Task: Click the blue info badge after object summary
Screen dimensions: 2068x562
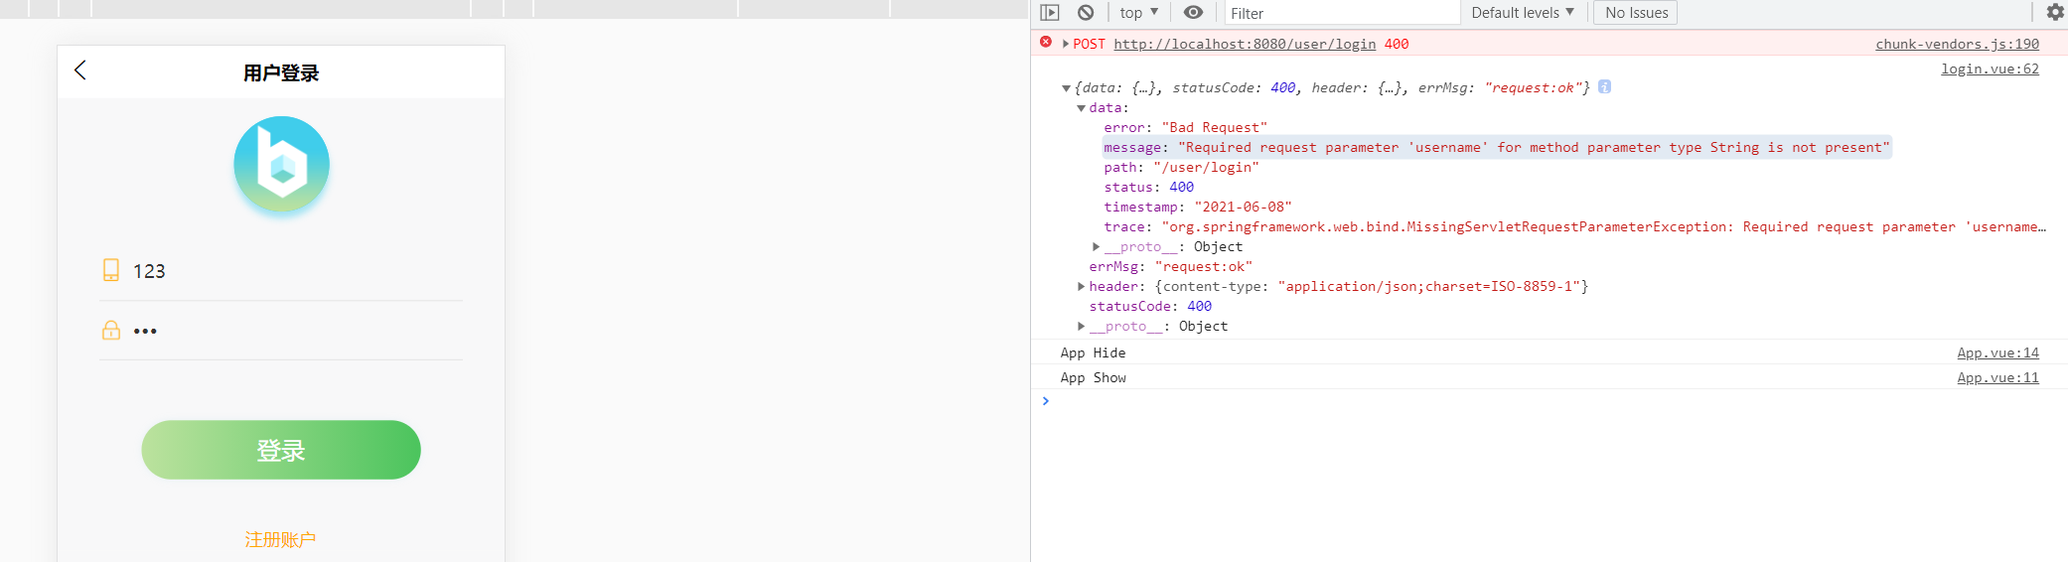Action: pyautogui.click(x=1604, y=86)
